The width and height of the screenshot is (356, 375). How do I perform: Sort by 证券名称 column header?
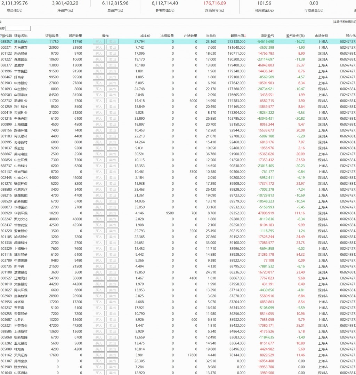21,35
